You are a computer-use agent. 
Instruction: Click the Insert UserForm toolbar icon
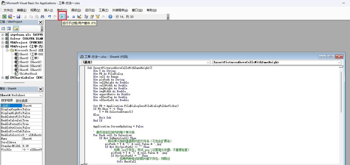pyautogui.click(x=10, y=17)
